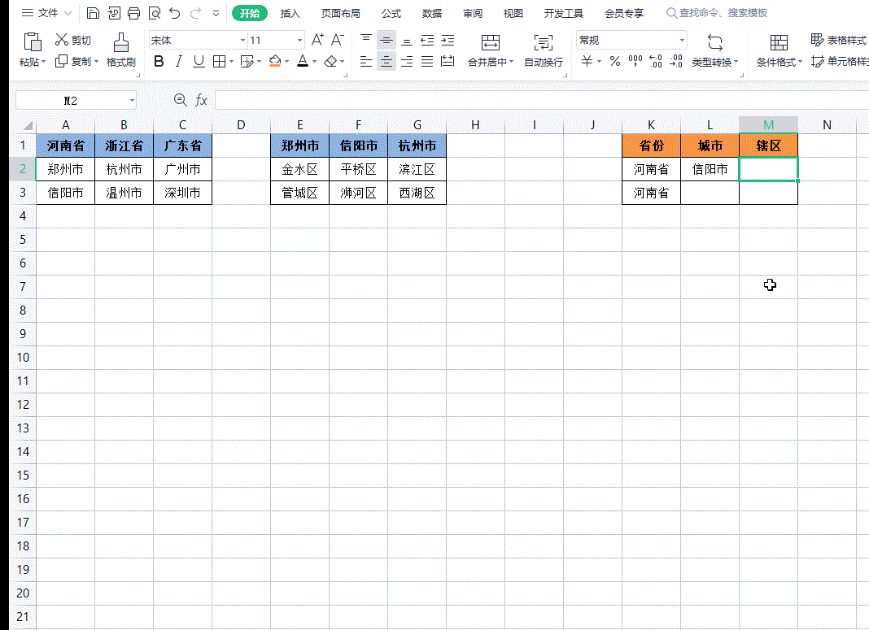Expand the Merge and Center (合并居中) dropdown arrow

pos(512,63)
